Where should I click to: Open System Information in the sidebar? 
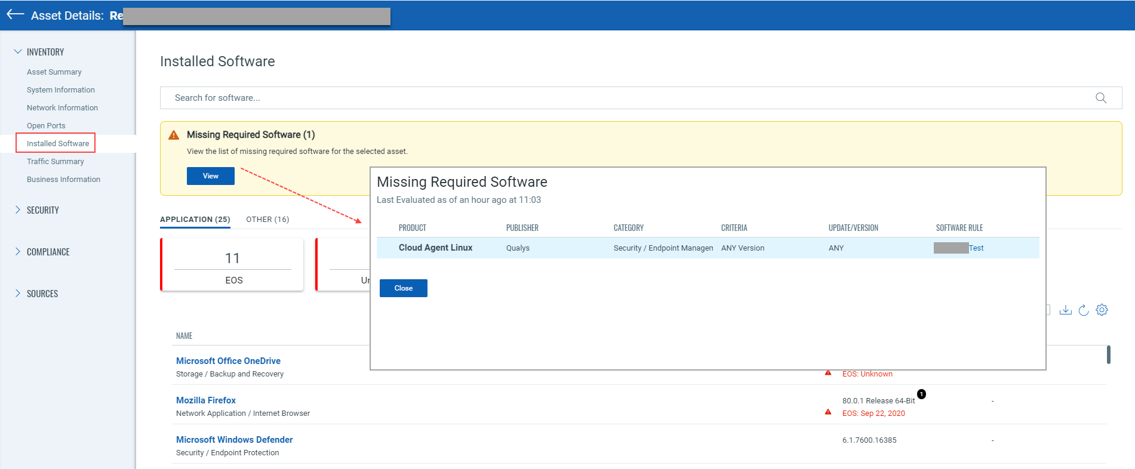(x=61, y=90)
